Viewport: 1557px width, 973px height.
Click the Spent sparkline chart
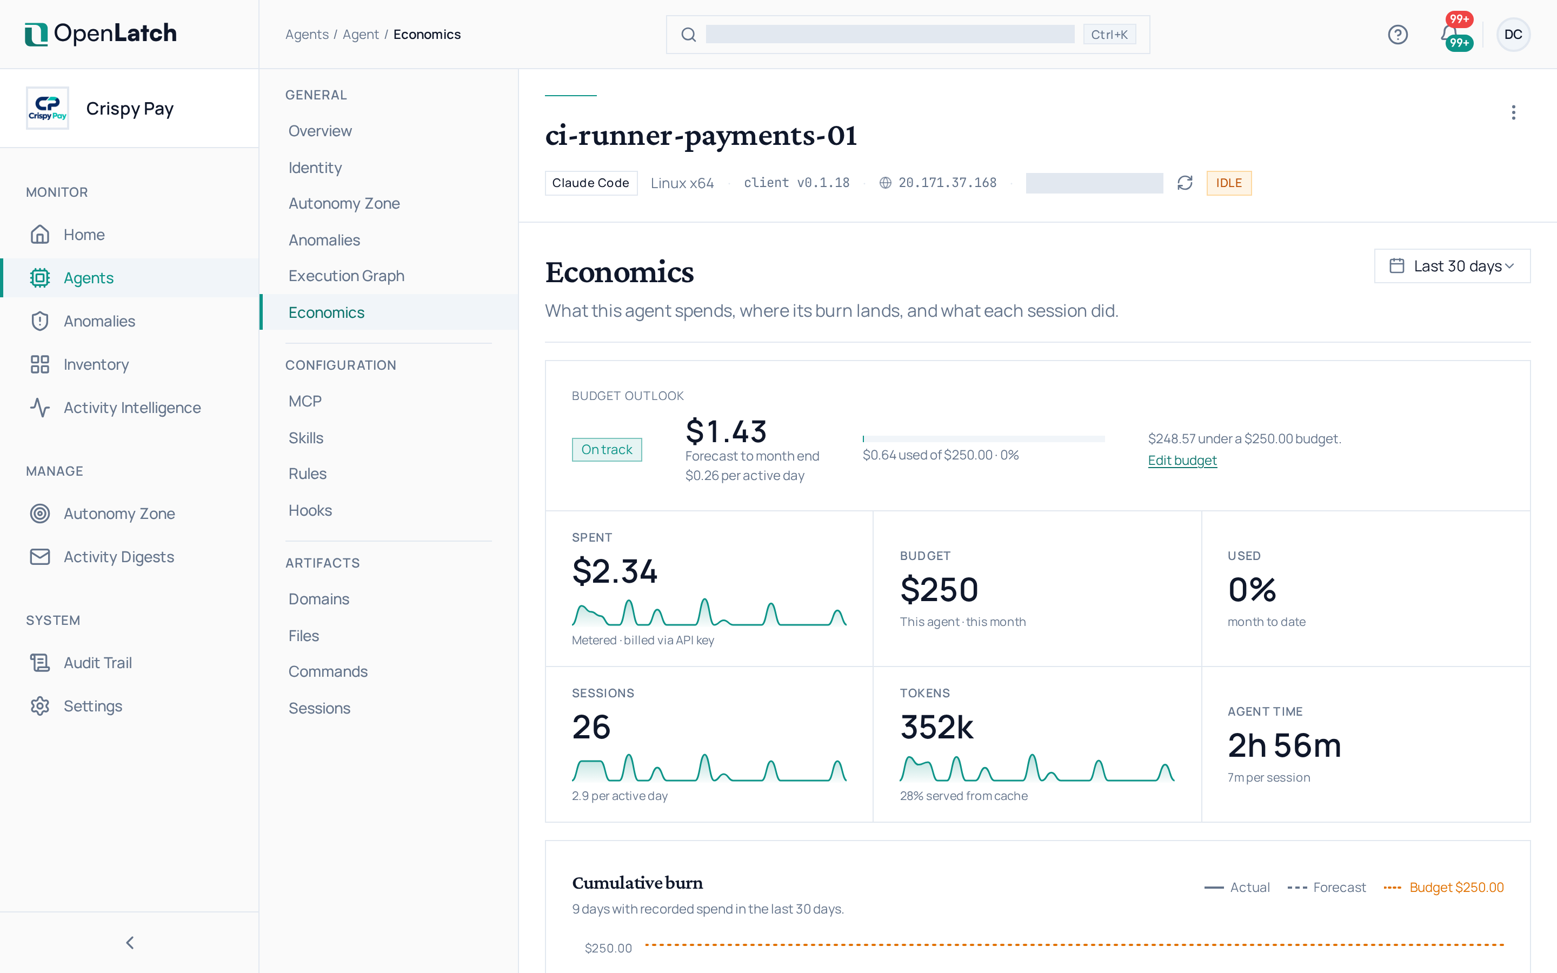[709, 612]
